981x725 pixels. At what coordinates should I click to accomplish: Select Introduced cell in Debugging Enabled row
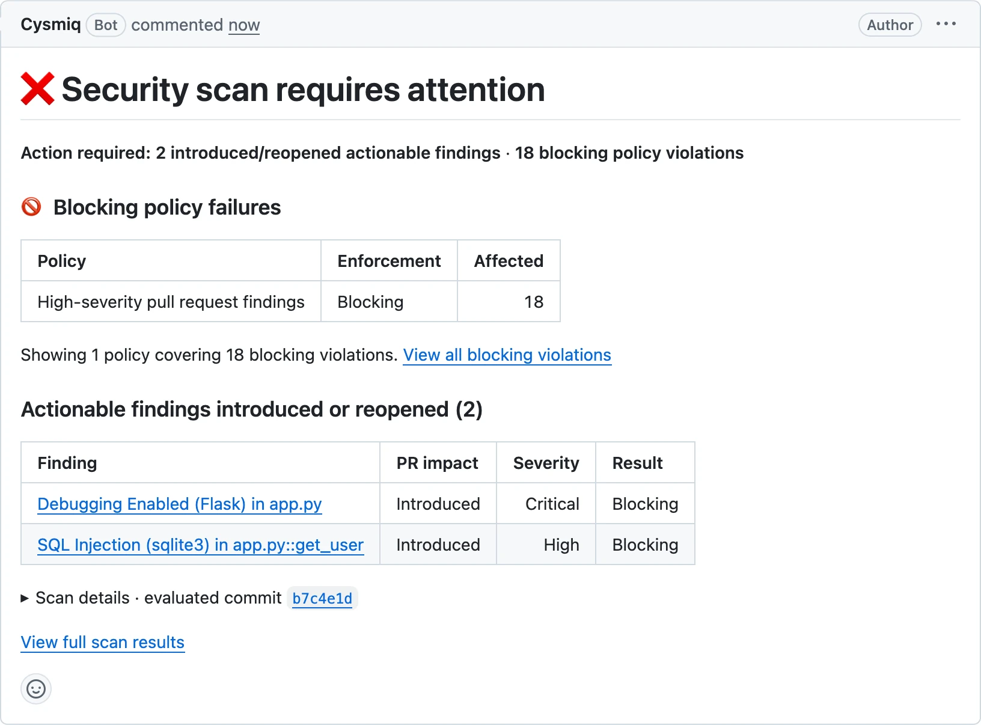point(438,504)
